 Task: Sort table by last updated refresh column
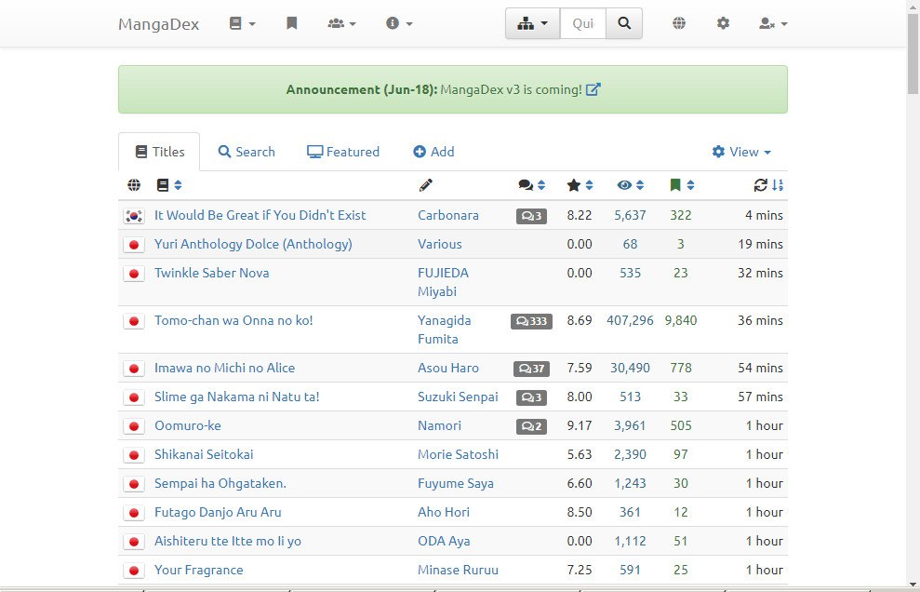(x=768, y=185)
